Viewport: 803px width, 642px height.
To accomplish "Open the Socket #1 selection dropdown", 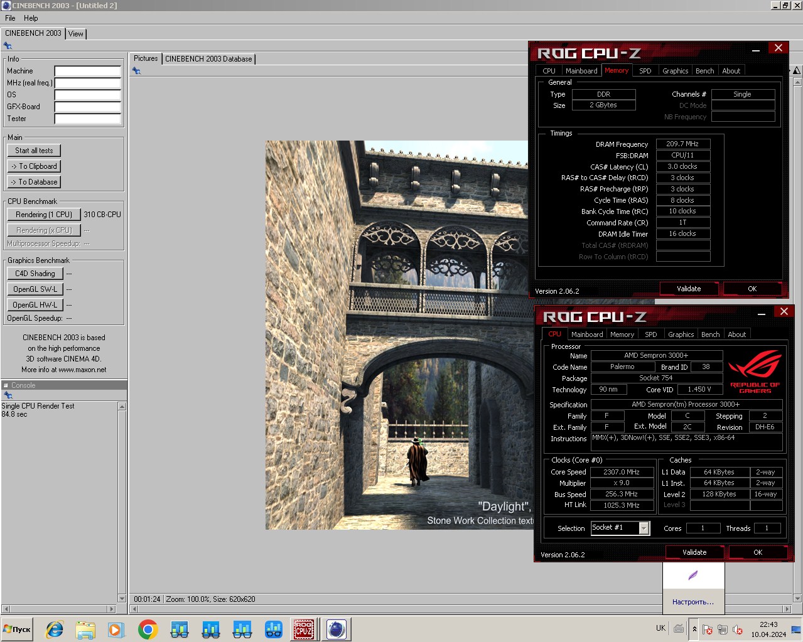I will click(644, 528).
